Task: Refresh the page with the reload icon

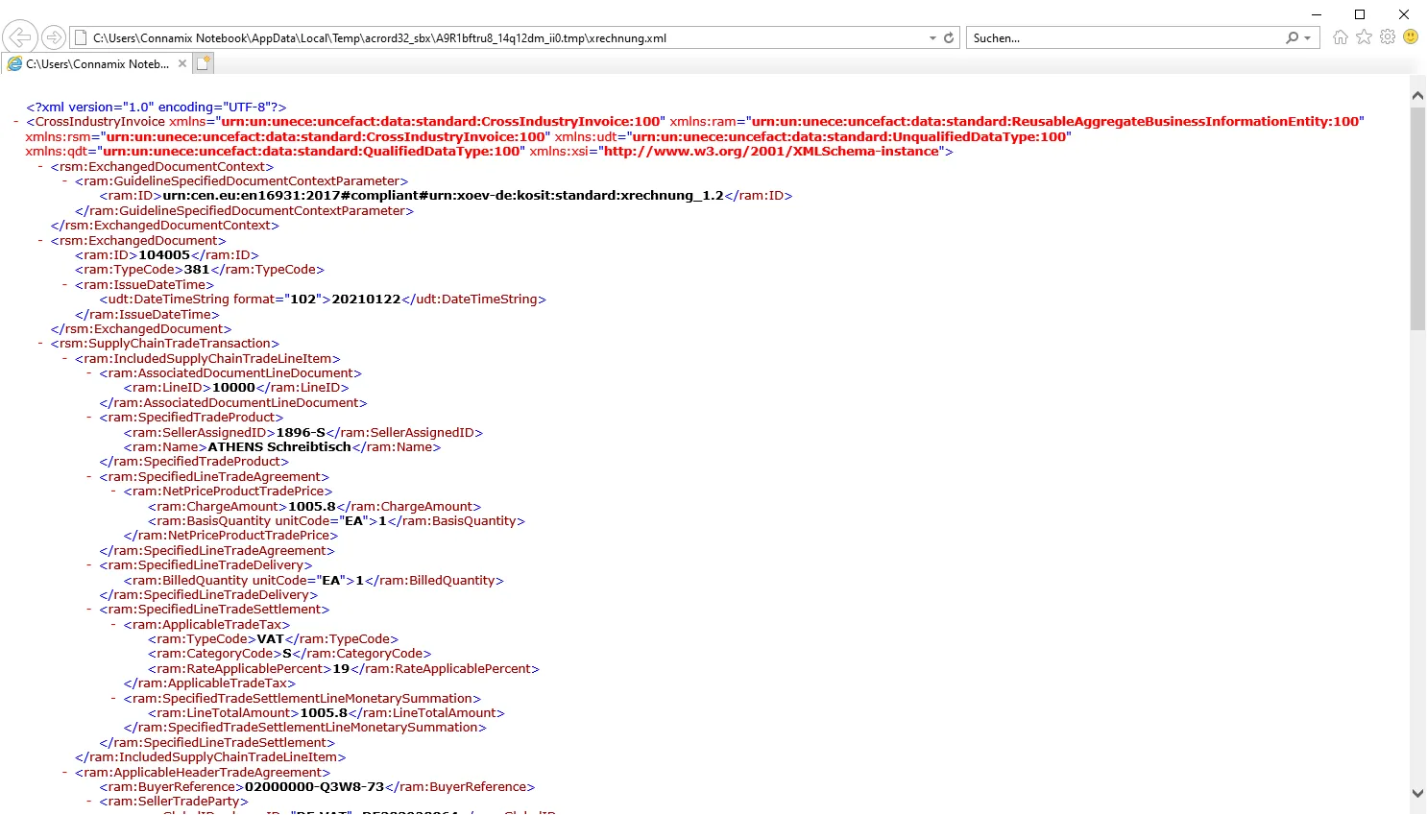Action: coord(949,38)
